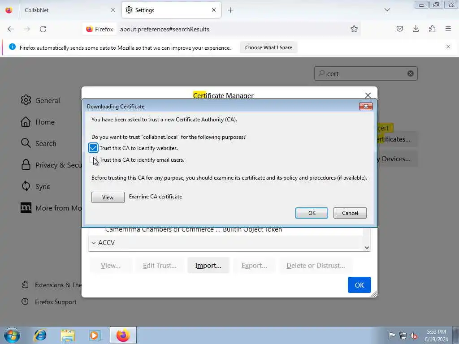459x344 pixels.
Task: Open Windows Explorer folder taskbar icon
Action: click(x=68, y=335)
